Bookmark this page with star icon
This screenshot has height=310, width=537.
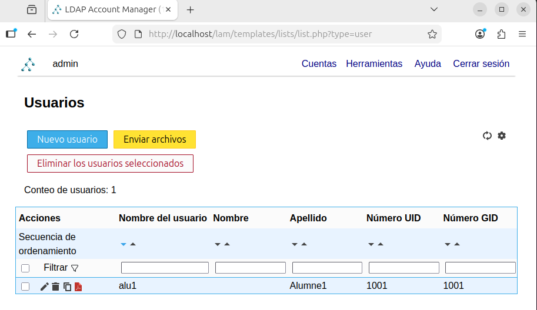[x=432, y=34]
